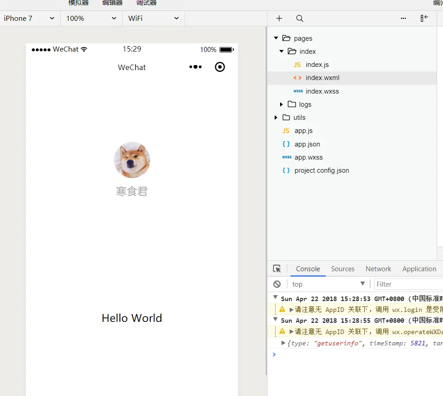Screen dimensions: 443x396
Task: Click the 模拟器 simulator toolbar label
Action: point(79,3)
